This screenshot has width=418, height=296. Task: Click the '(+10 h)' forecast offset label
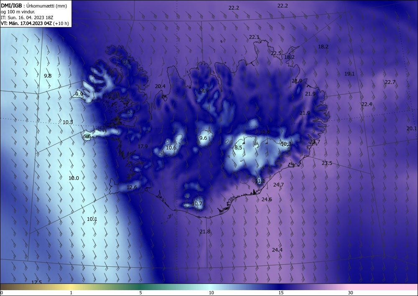point(61,23)
